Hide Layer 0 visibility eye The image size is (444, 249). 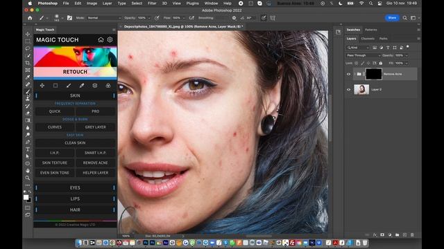tap(348, 90)
